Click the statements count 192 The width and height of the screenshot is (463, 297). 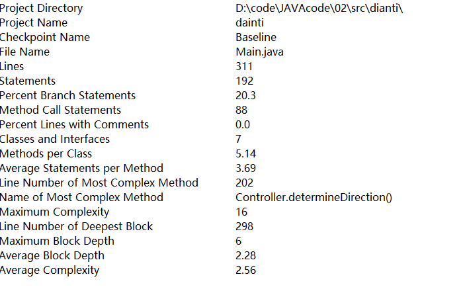244,81
